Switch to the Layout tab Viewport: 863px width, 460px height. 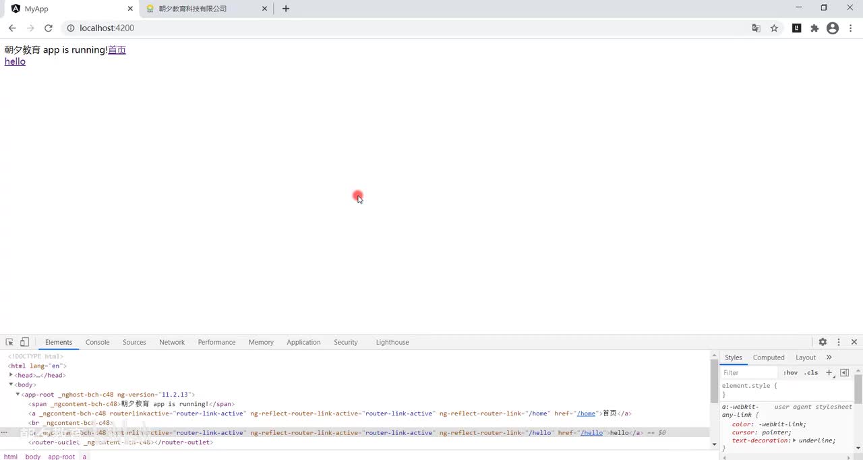(806, 357)
